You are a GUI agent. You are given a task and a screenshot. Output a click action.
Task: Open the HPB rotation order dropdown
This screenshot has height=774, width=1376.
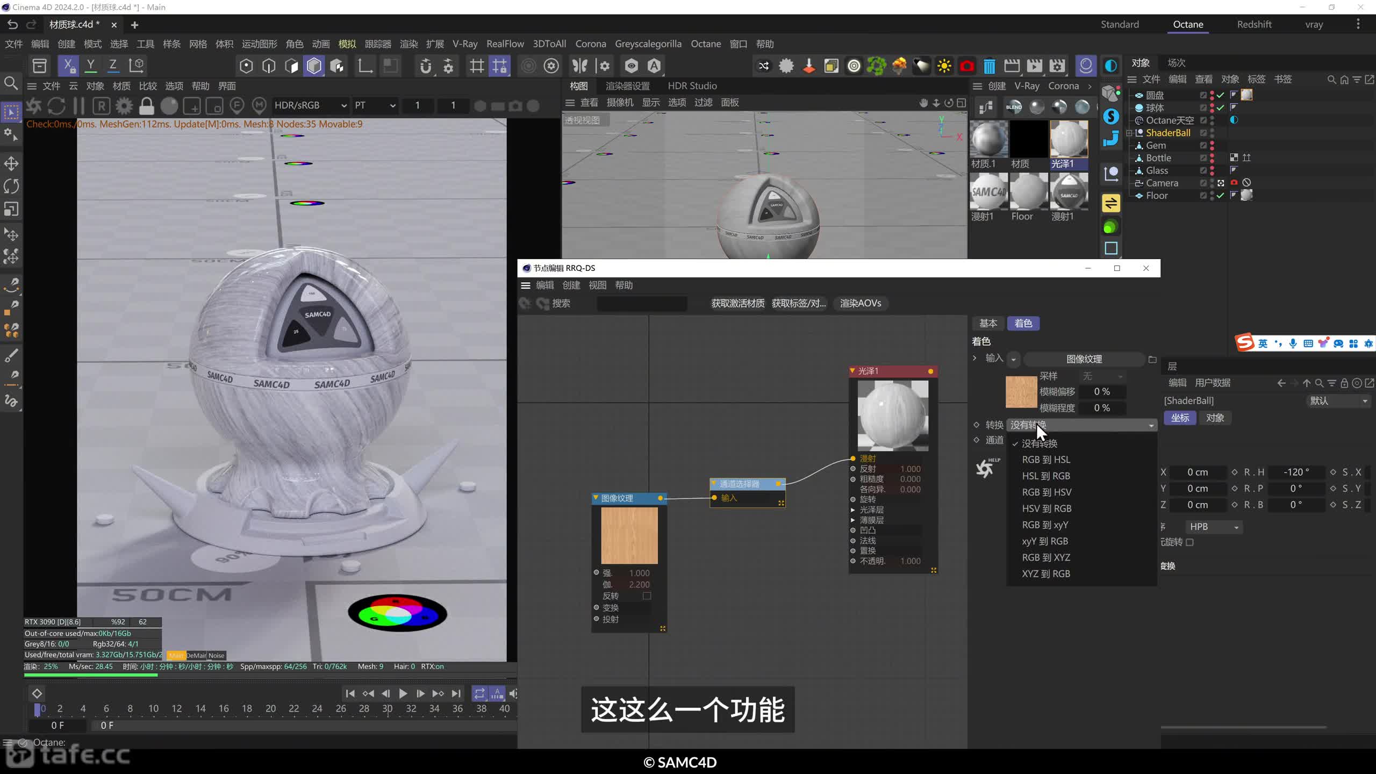click(1213, 527)
